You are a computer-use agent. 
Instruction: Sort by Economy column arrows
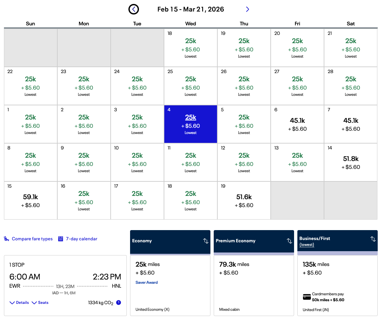tap(206, 241)
